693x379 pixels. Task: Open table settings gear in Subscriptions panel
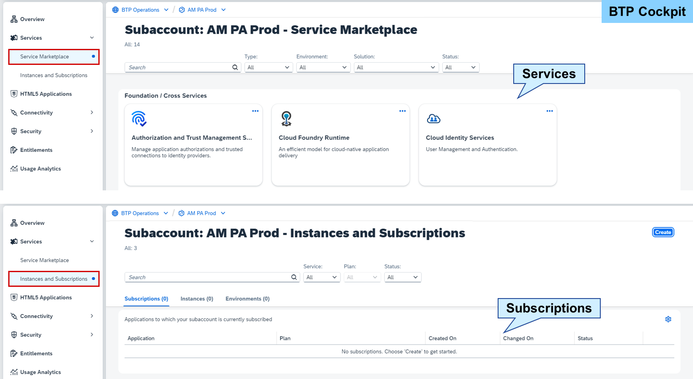668,319
